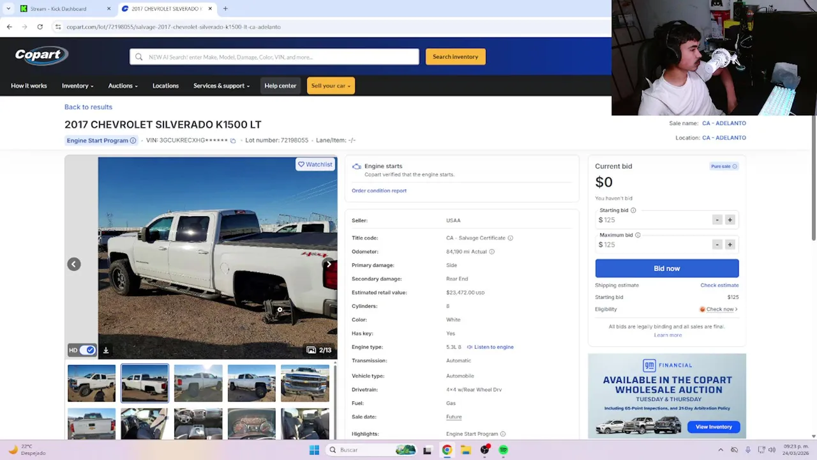Viewport: 817px width, 460px height.
Task: Click info icon beside Salvage Certificate
Action: [510, 238]
